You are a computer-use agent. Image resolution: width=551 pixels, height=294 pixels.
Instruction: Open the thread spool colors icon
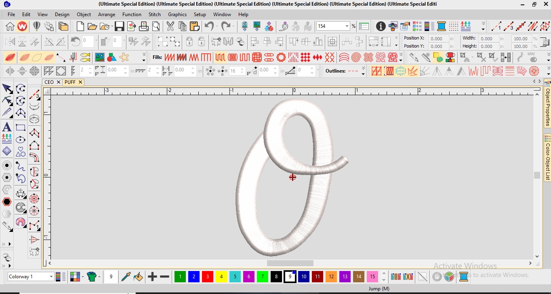tap(442, 27)
